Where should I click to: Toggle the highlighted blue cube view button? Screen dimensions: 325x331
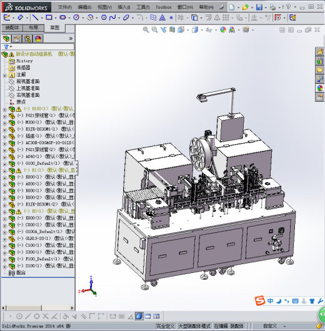coord(139,316)
